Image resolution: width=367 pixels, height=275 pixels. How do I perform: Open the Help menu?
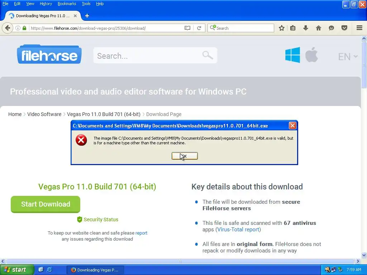pyautogui.click(x=100, y=4)
